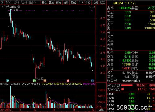Click 返回 to go back
Screen dimensions: 155x112
pyautogui.click(x=103, y=2)
